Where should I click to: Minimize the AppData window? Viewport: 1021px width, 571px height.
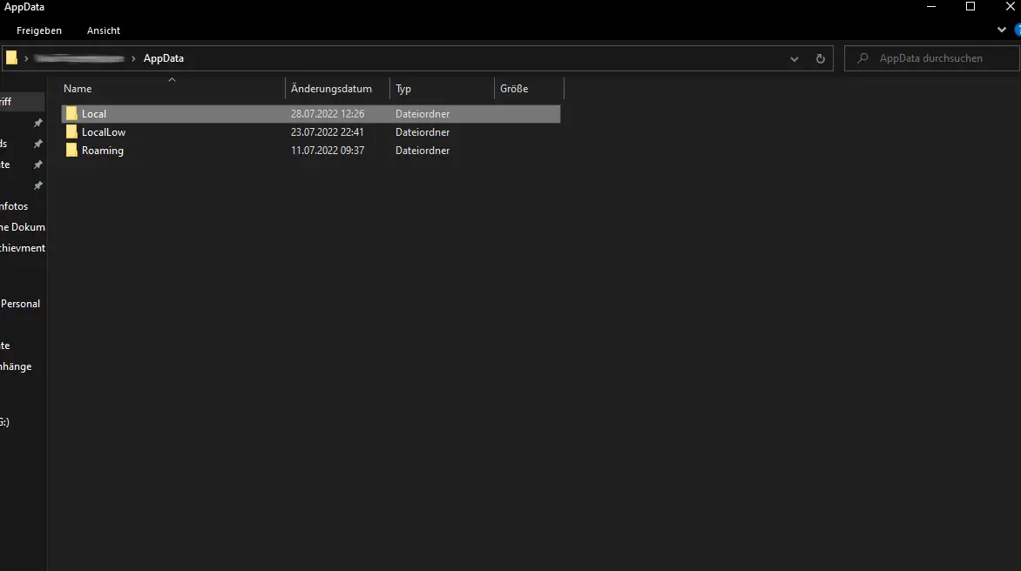pos(931,6)
